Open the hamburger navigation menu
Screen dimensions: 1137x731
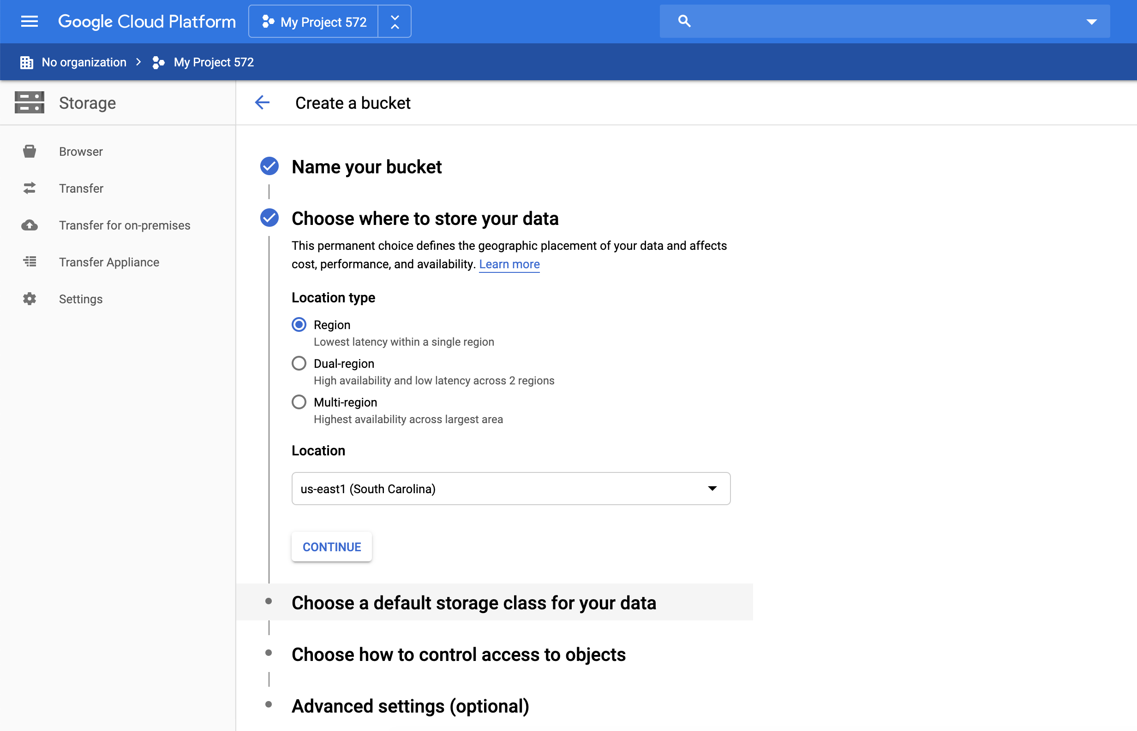pyautogui.click(x=30, y=21)
